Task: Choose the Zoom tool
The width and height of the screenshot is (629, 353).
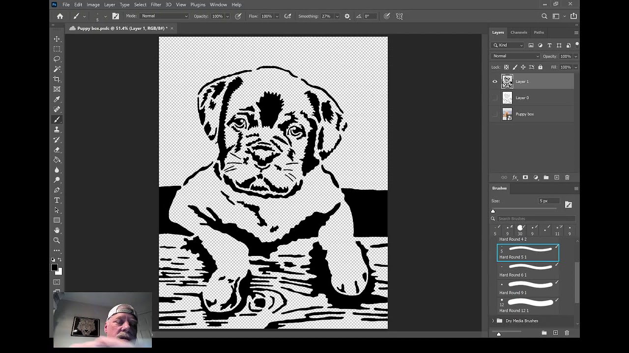Action: pyautogui.click(x=57, y=240)
